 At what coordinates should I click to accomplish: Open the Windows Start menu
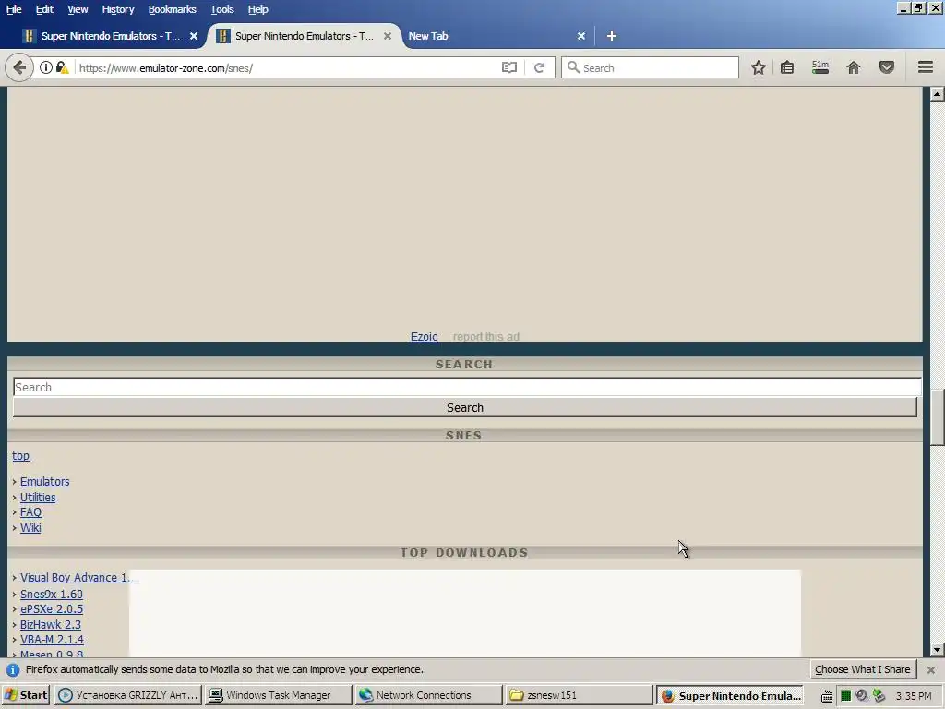(26, 695)
